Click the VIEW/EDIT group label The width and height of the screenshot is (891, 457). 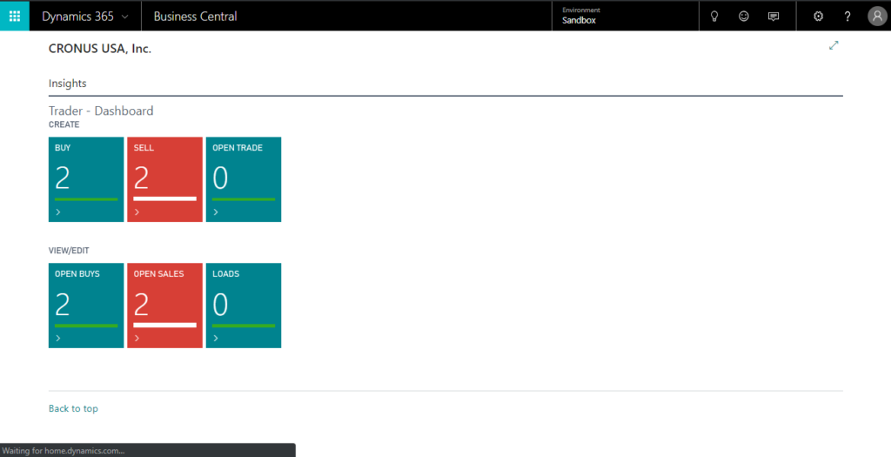(x=69, y=250)
